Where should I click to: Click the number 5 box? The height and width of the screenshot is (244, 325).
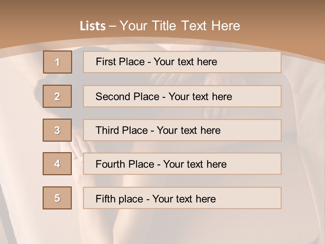point(58,198)
